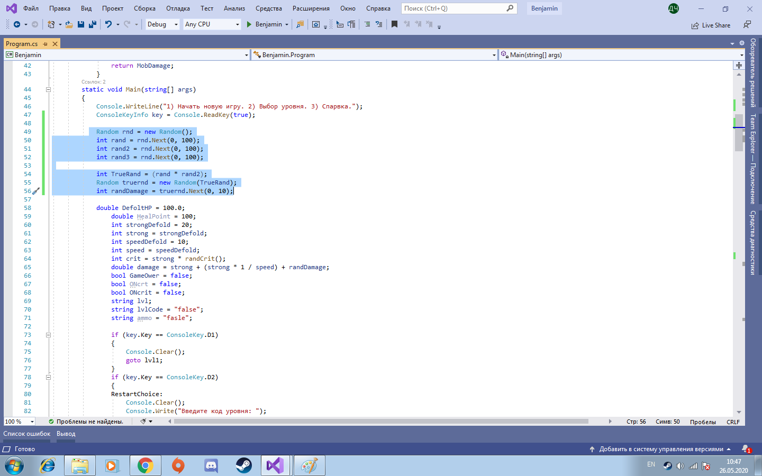
Task: Start debugging with the green play button
Action: coord(249,24)
